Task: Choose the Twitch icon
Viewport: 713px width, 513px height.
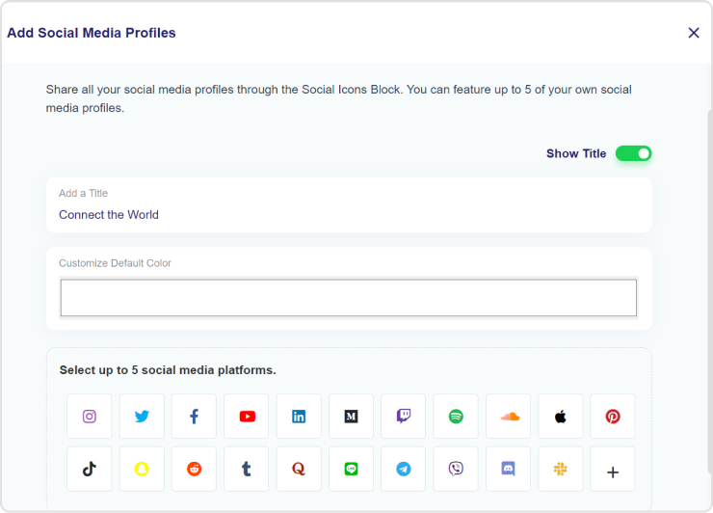Action: click(404, 416)
